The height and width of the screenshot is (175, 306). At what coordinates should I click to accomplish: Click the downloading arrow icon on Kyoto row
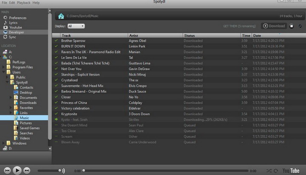click(x=56, y=119)
